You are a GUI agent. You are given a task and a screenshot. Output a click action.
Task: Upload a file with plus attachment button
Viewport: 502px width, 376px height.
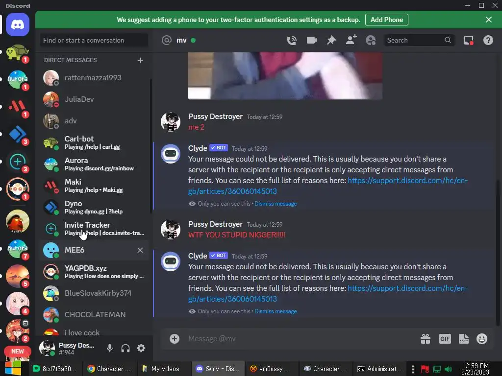click(x=175, y=339)
